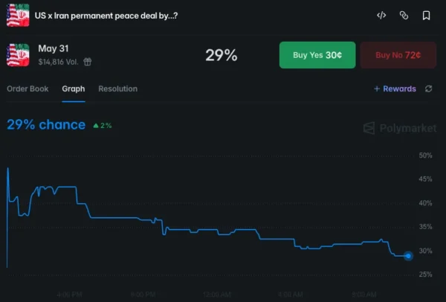Click the market title US x Iran peace deal
This screenshot has width=446, height=302.
coord(106,16)
